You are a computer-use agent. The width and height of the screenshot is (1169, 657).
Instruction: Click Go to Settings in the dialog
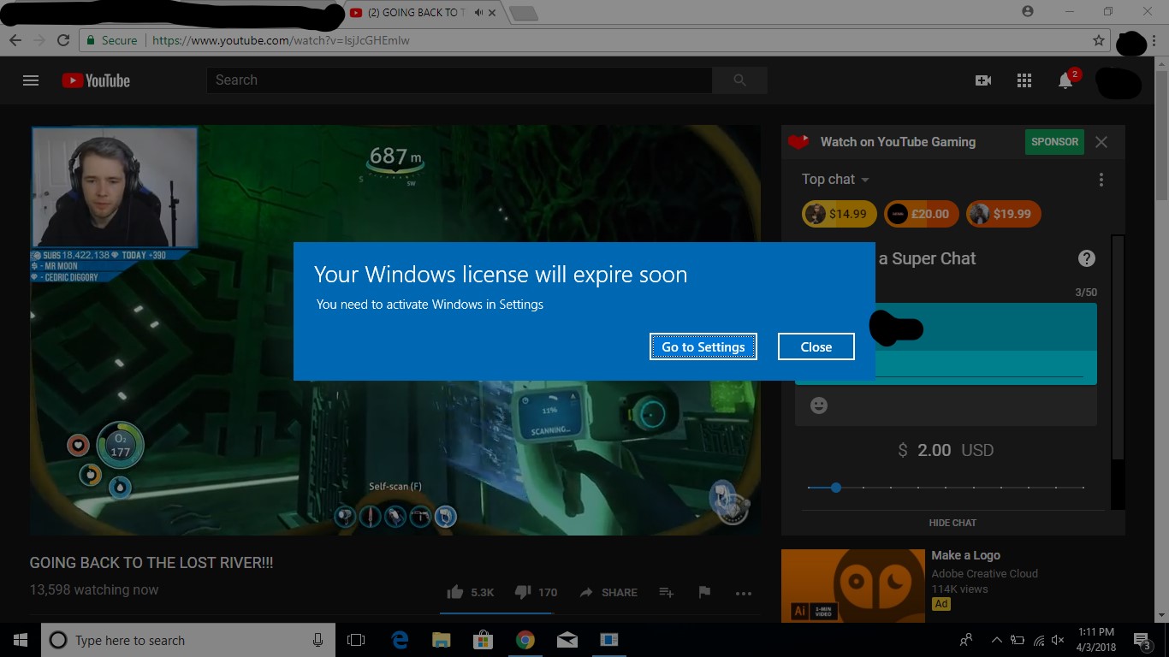click(x=703, y=346)
